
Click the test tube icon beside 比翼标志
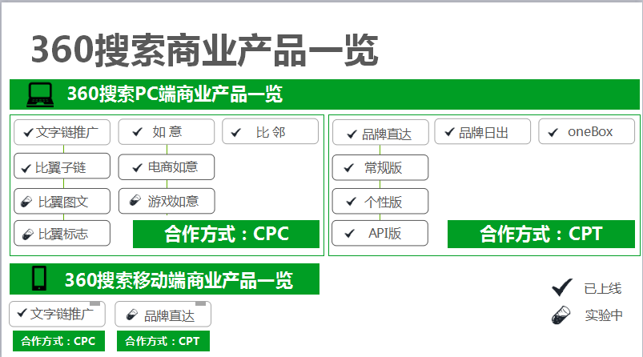[27, 234]
